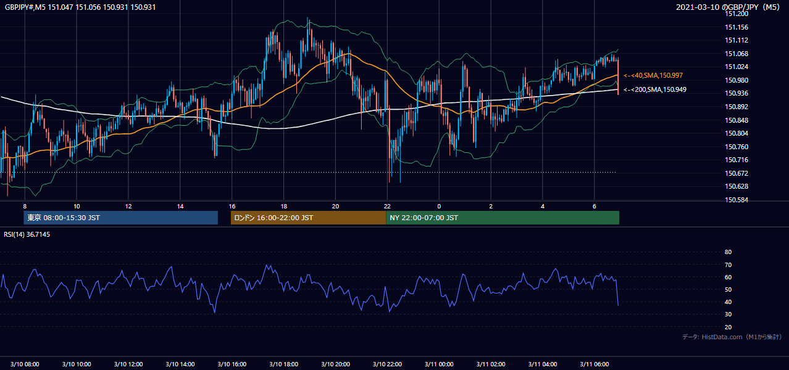The height and width of the screenshot is (370, 789).
Task: Click price axis label 150.804
Action: (737, 133)
